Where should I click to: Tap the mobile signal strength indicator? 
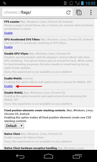[77, 3]
